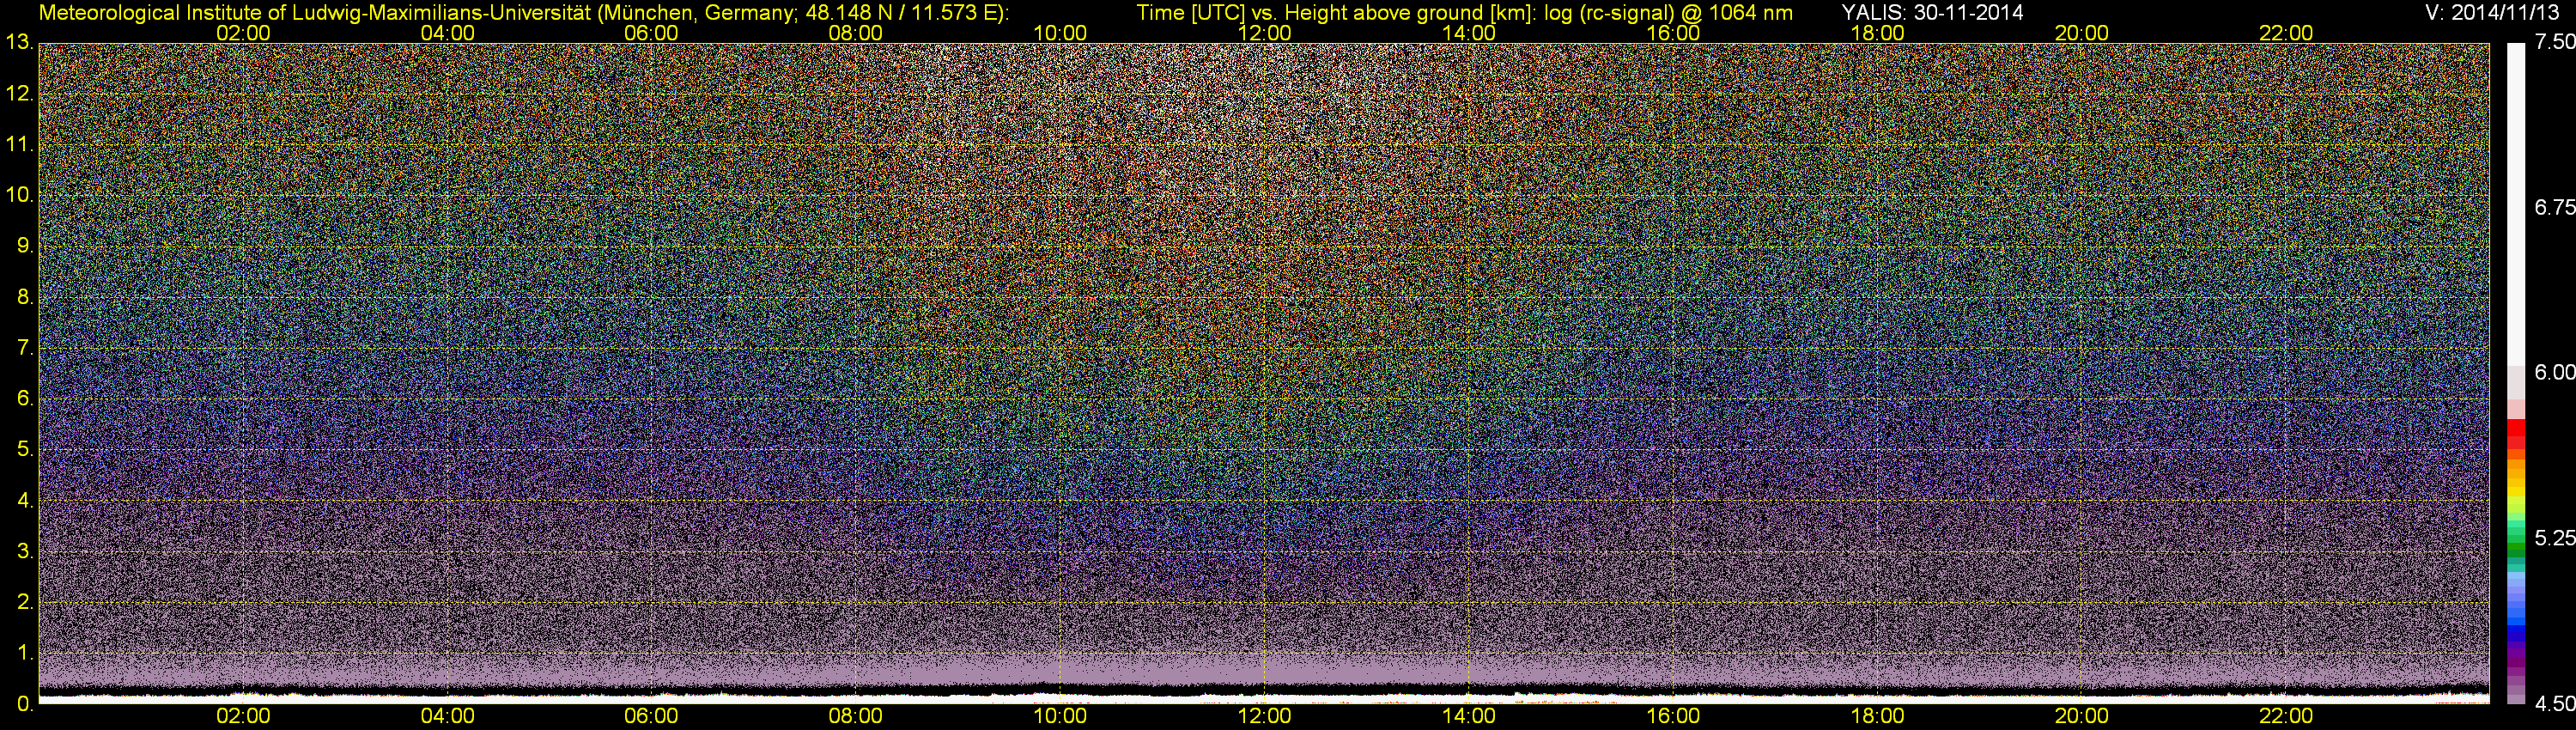Click the height axis label '1.'
The width and height of the screenshot is (2576, 730).
[25, 653]
